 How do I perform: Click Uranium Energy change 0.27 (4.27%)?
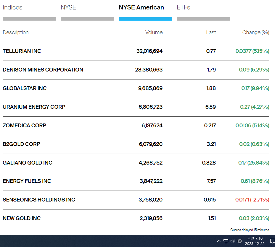click(x=255, y=107)
